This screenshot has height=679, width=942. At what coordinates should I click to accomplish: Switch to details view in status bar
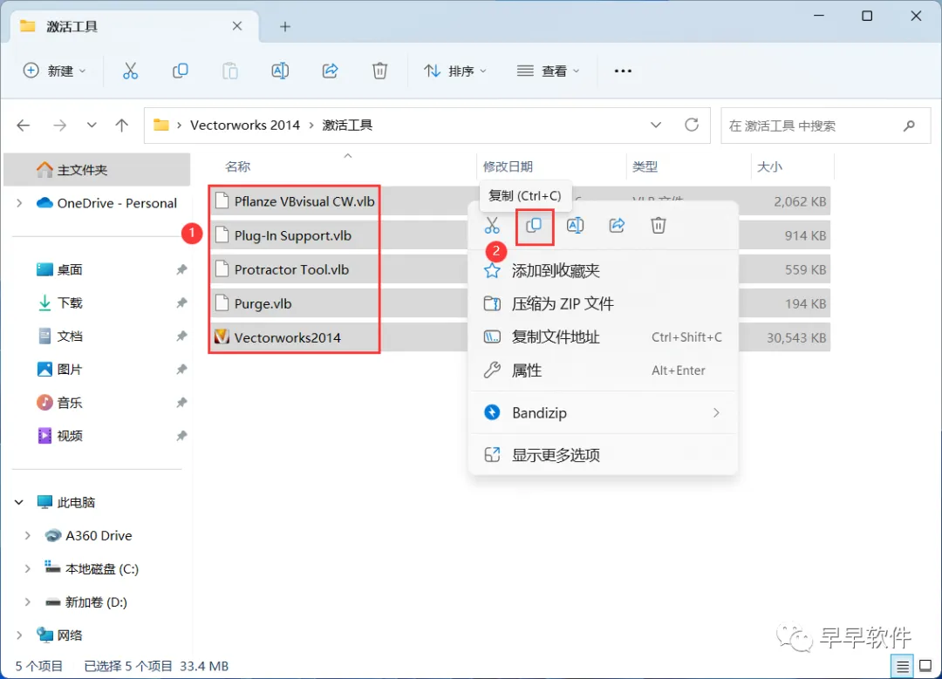click(903, 667)
